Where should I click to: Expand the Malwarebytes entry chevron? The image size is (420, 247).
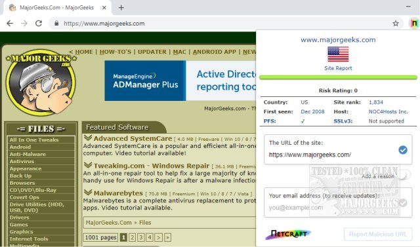point(87,192)
